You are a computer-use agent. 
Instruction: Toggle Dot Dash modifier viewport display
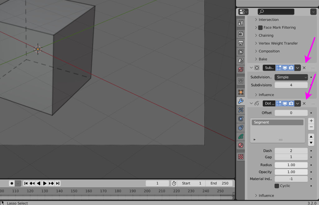click(x=285, y=103)
